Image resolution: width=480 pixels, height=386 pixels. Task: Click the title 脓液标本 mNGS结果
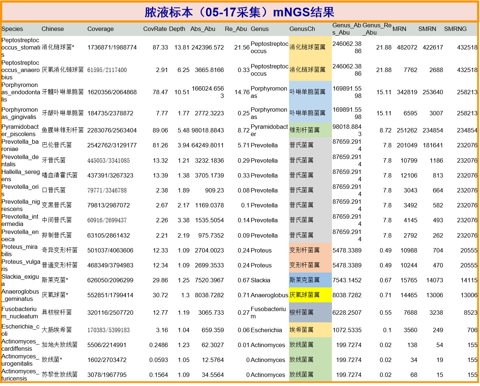pos(239,12)
